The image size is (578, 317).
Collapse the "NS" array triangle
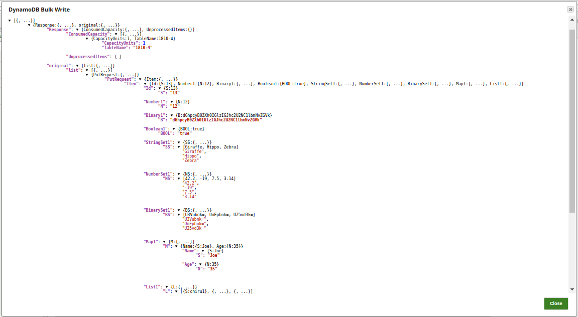[x=179, y=179]
